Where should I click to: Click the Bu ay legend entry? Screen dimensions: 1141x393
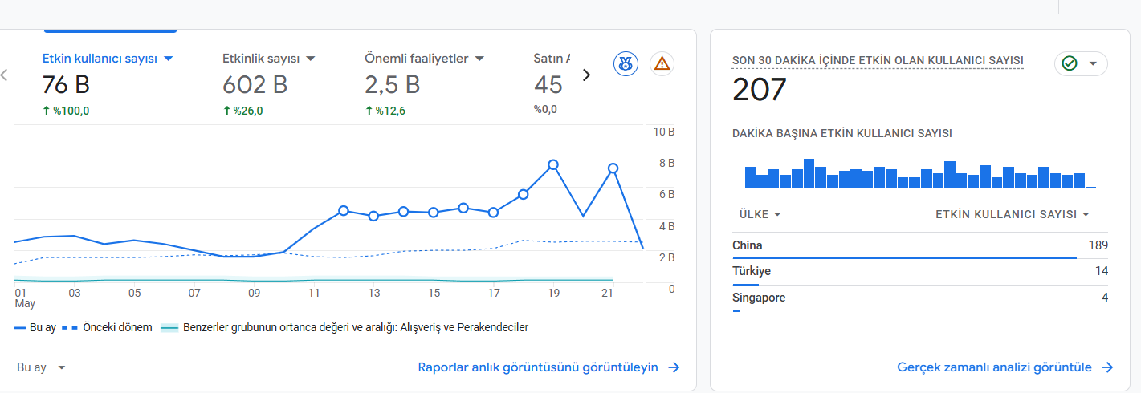click(x=34, y=327)
